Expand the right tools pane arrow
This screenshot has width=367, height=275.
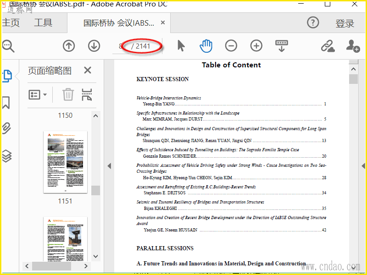[x=363, y=166]
